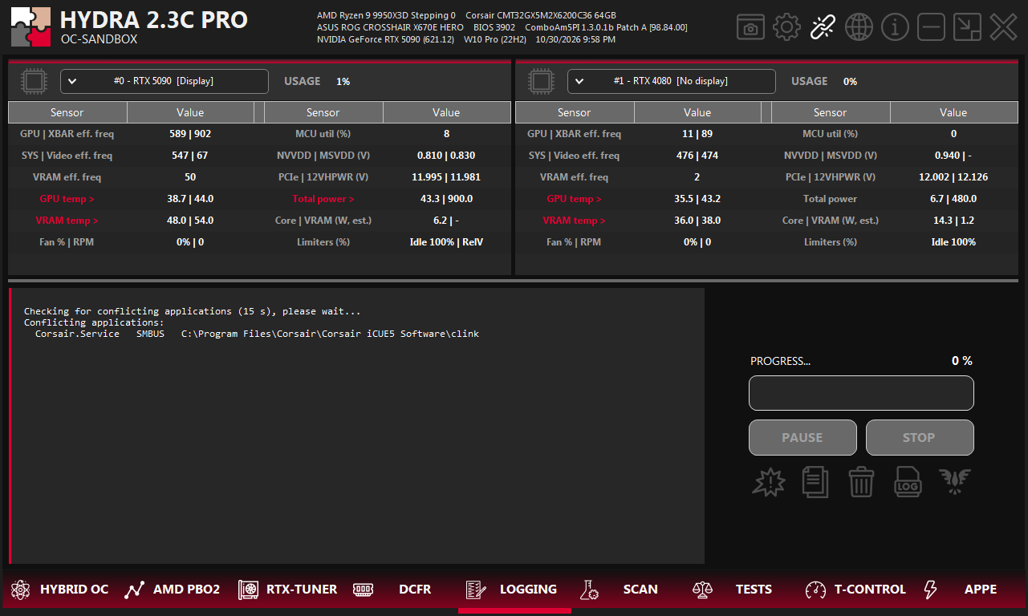
Task: Click the memory module icon of DCFR
Action: tap(364, 590)
